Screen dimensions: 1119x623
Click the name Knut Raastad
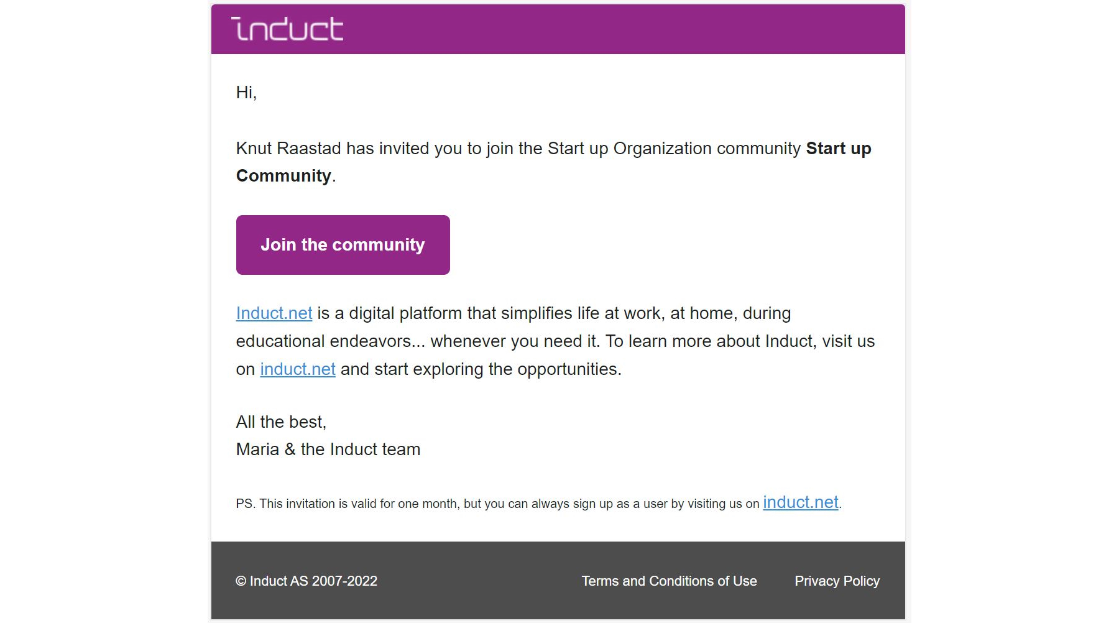coord(288,149)
